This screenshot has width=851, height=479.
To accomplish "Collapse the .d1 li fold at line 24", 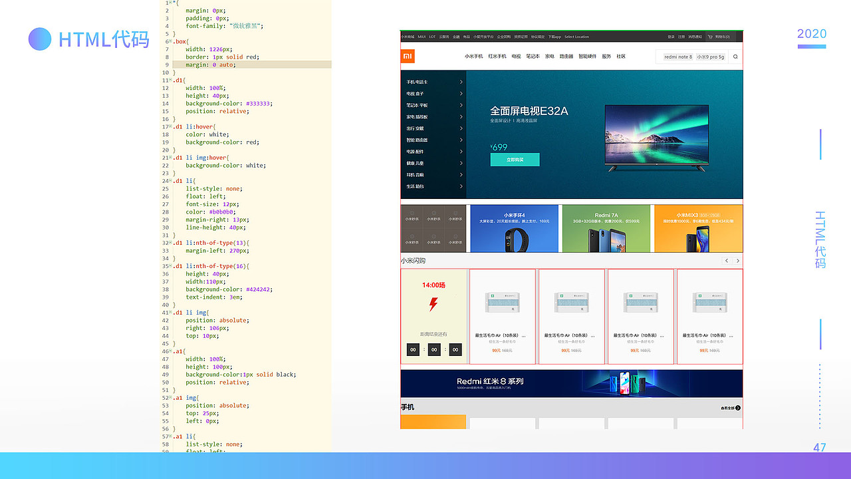I will (x=170, y=181).
